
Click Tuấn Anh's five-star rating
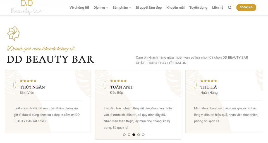click(118, 81)
